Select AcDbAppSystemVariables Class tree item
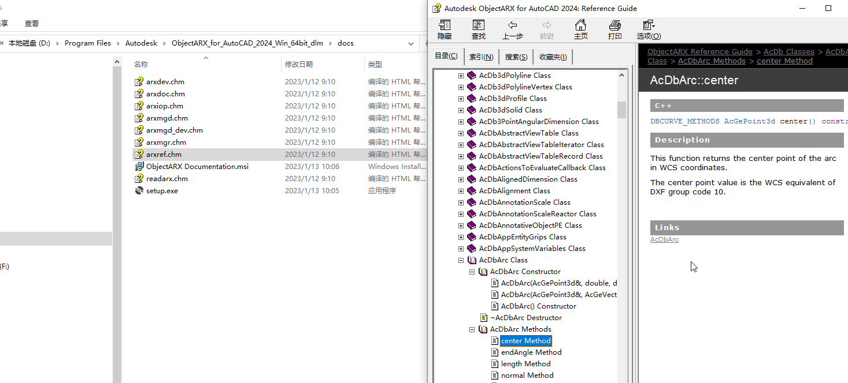Screen dimensions: 848x383 pyautogui.click(x=532, y=249)
